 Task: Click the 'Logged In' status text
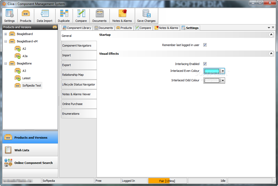coord(128,181)
